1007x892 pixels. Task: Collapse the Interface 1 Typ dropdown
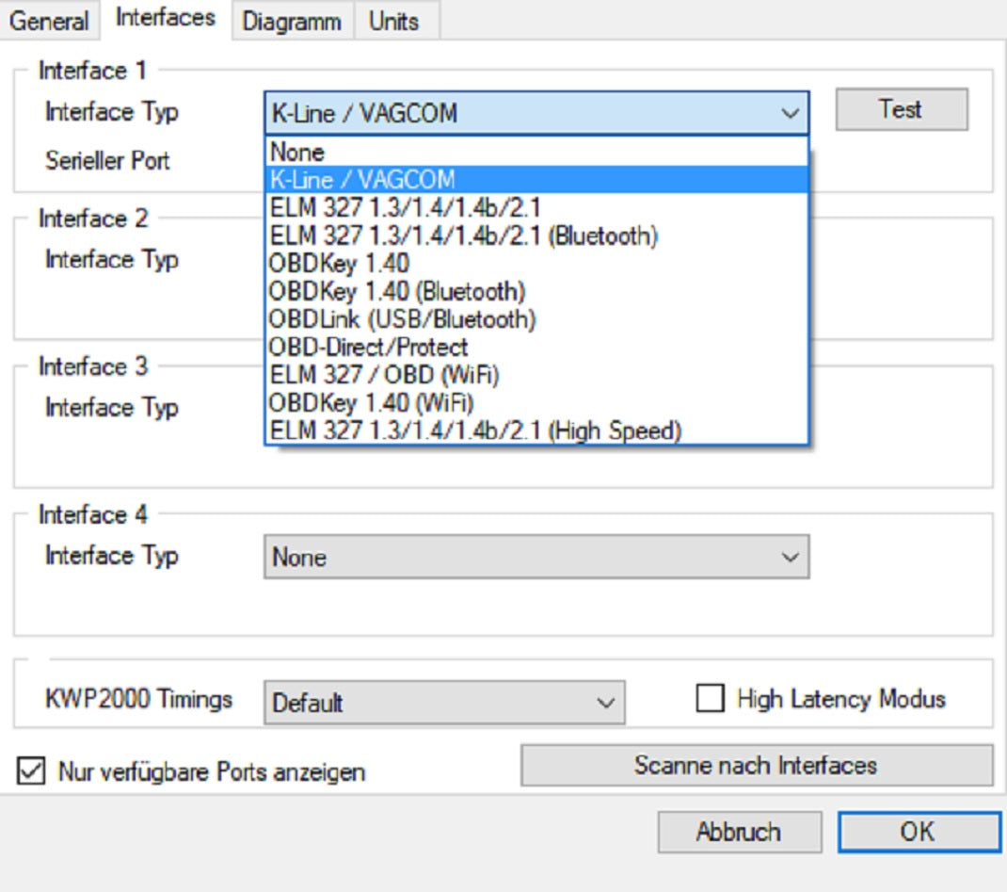point(789,114)
